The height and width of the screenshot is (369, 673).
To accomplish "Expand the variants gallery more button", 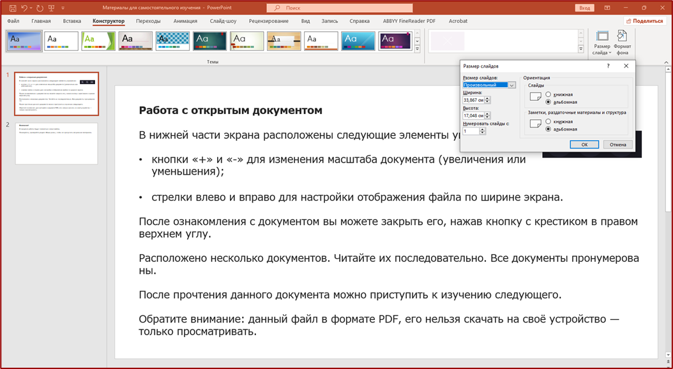I will coord(580,49).
